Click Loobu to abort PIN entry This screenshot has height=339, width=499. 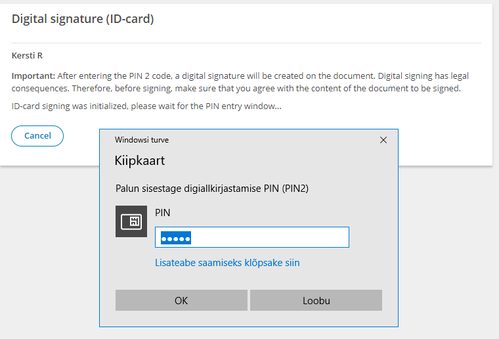coord(316,301)
